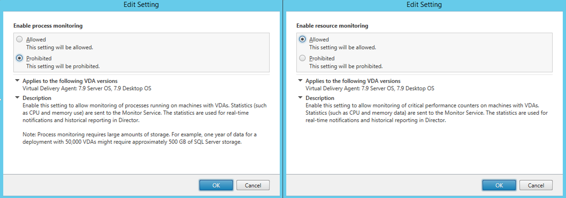Click Virtual Delivery Agent version text, left dialog
This screenshot has width=566, height=198.
coord(87,89)
